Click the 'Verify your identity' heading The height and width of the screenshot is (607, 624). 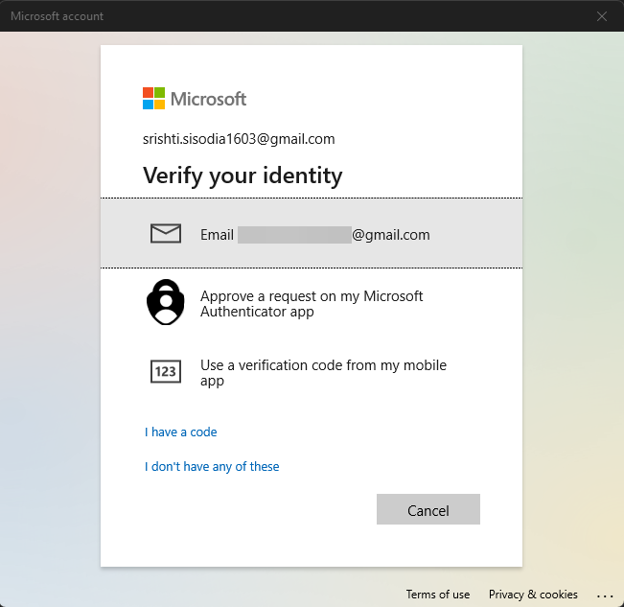(x=243, y=175)
